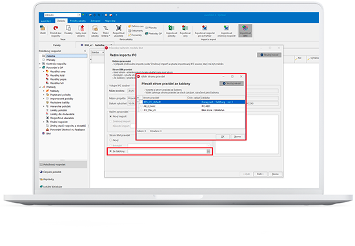Tick checkbox of the IFC AED row
355x246 pixels.
coord(141,106)
